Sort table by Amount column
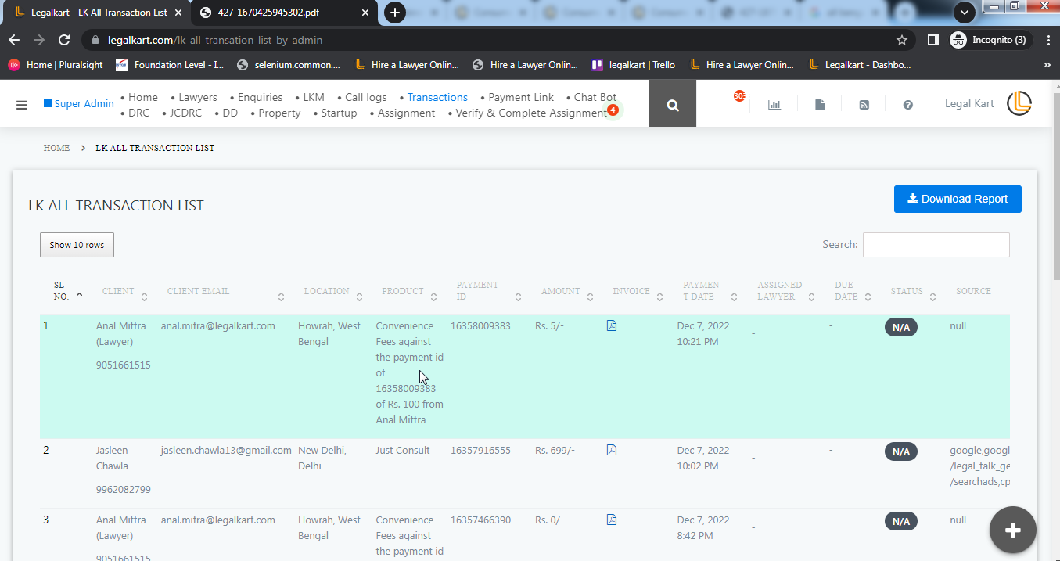The height and width of the screenshot is (561, 1060). click(561, 291)
